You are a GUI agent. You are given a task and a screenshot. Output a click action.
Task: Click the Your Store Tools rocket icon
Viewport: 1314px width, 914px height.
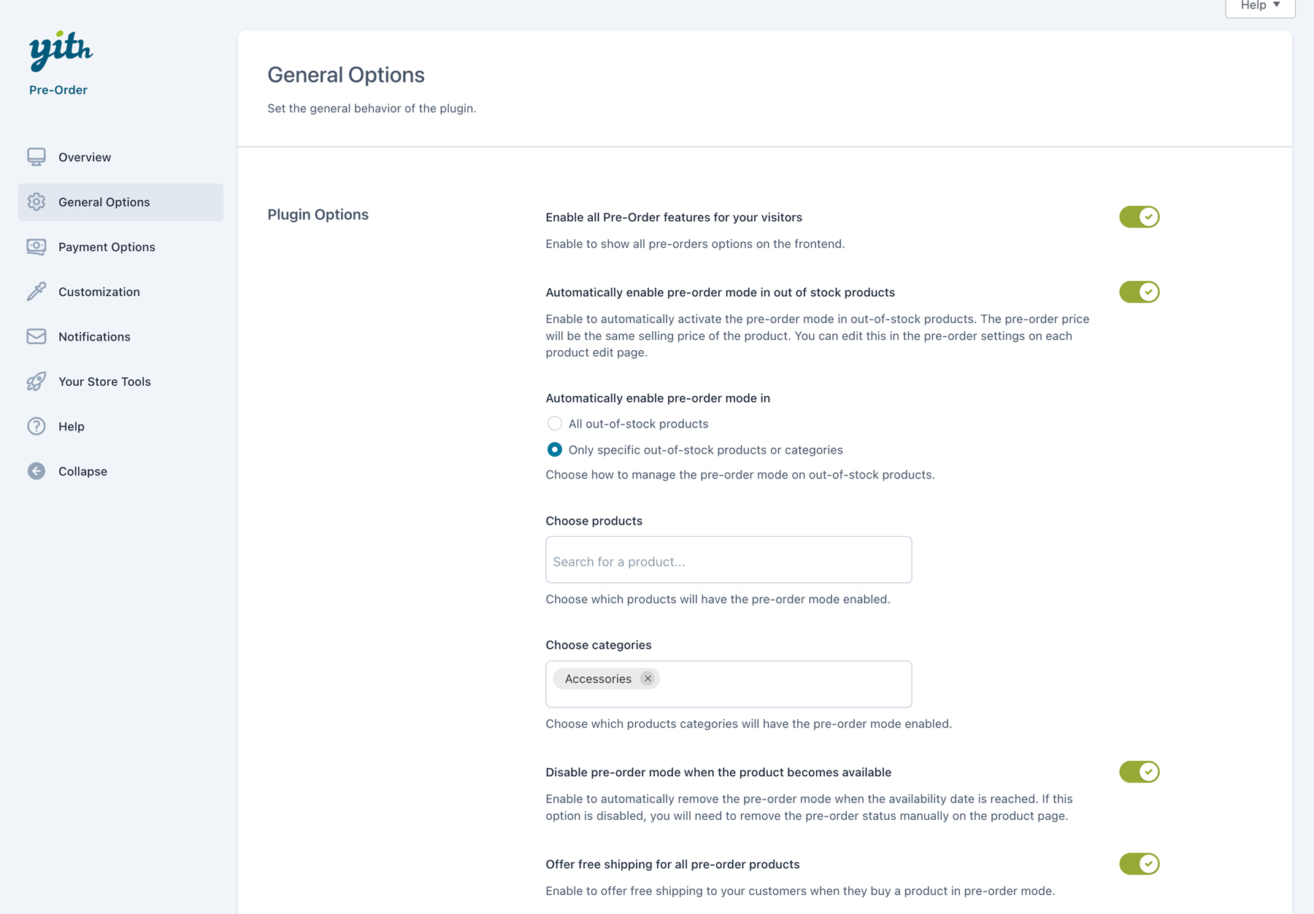(x=36, y=382)
